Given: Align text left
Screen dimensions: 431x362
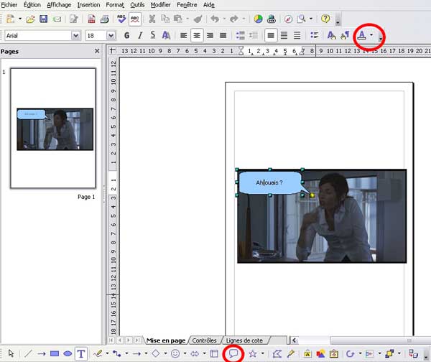Looking at the screenshot, I should pos(184,35).
